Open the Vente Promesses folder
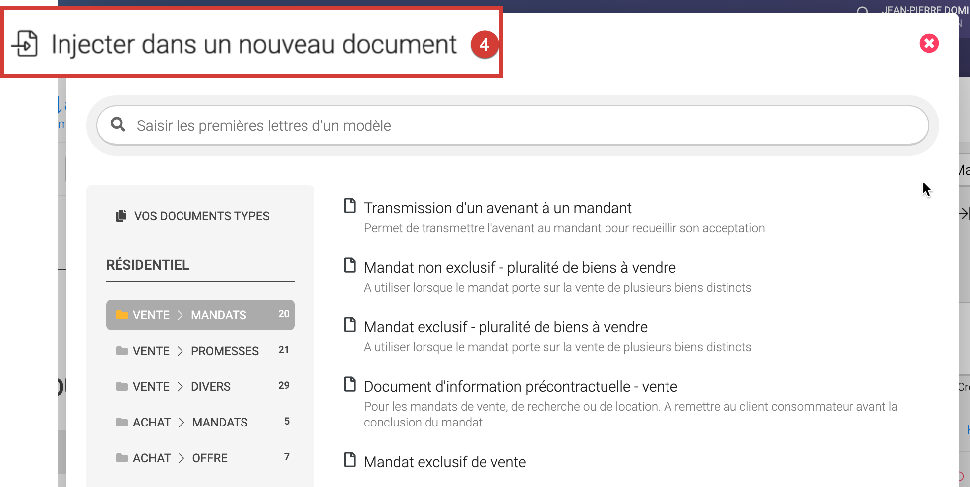970x487 pixels. [x=200, y=351]
